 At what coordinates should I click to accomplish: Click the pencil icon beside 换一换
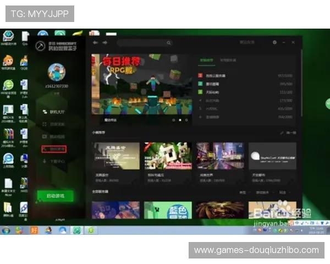[x=282, y=133]
